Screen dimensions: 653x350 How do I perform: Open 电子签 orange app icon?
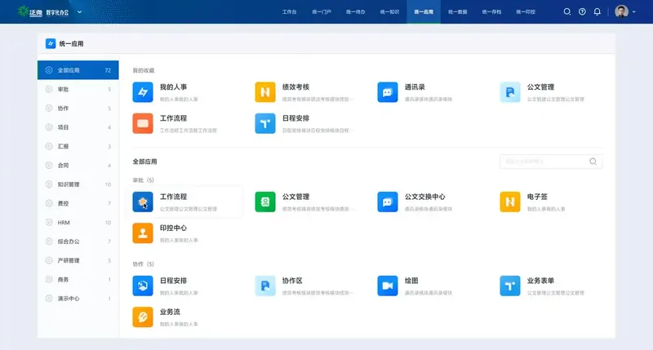510,202
